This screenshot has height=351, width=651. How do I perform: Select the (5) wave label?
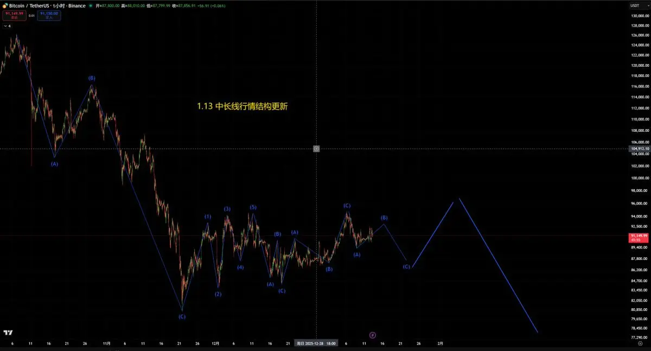(x=253, y=207)
